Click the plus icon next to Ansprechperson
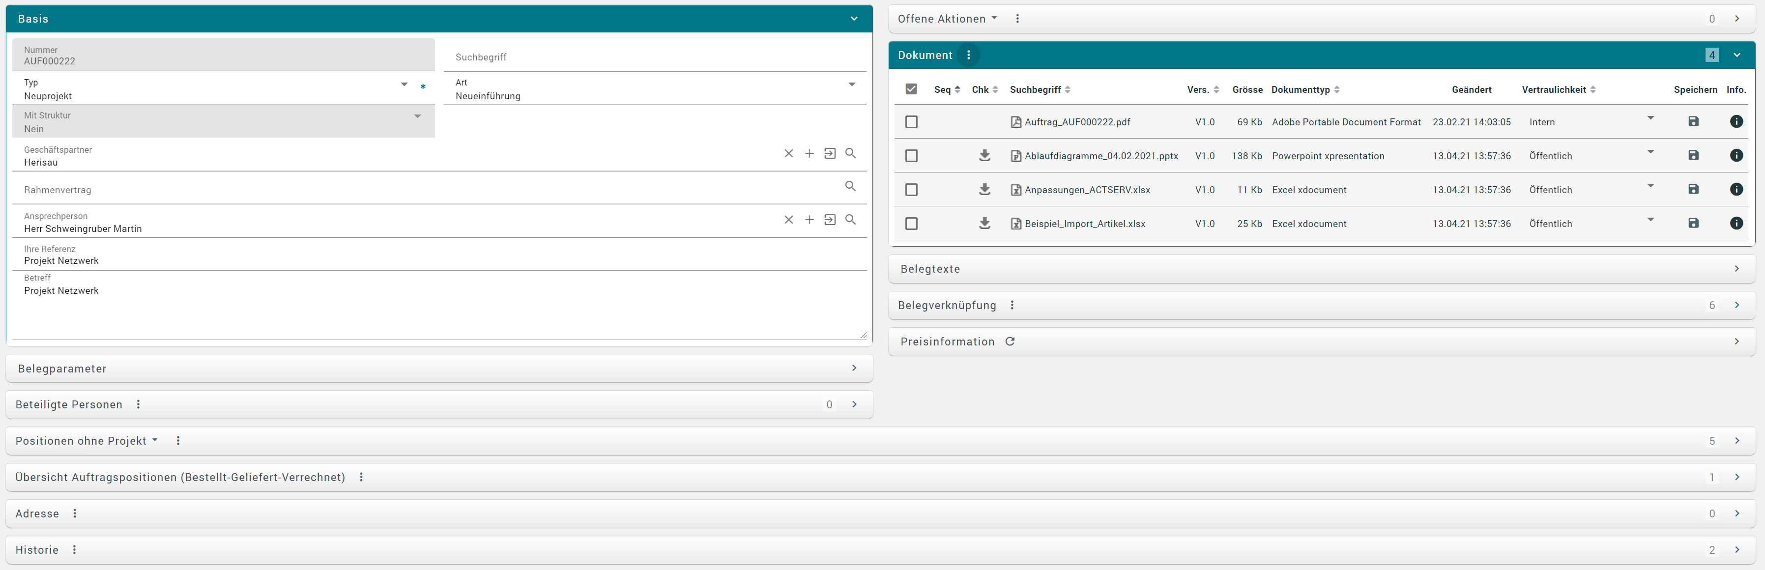 pyautogui.click(x=809, y=220)
